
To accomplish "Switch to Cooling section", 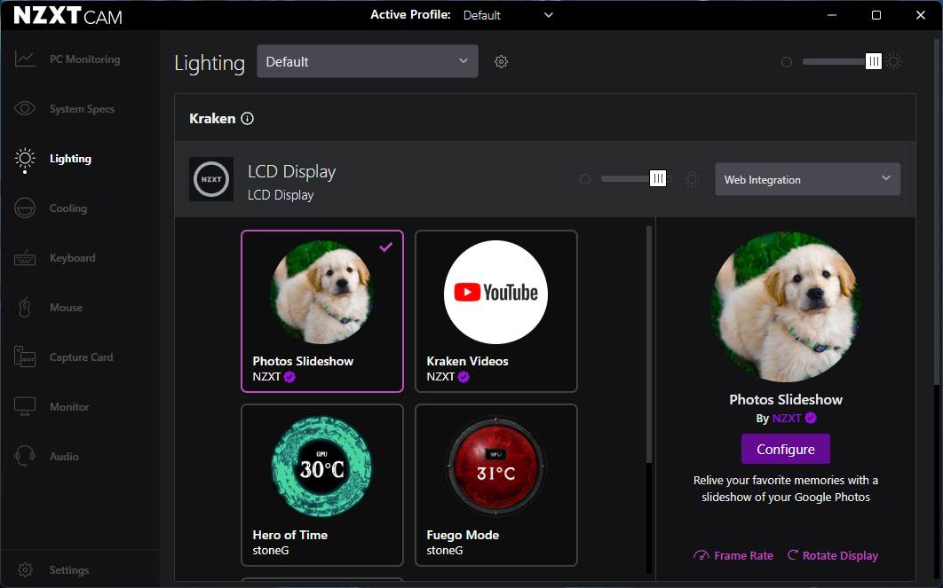I will tap(68, 208).
